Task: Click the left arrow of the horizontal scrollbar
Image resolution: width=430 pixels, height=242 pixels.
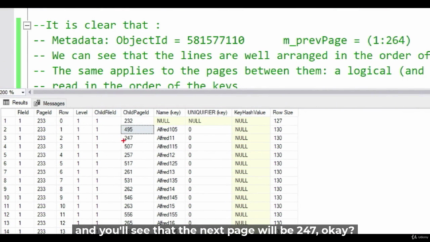Action: click(30, 92)
